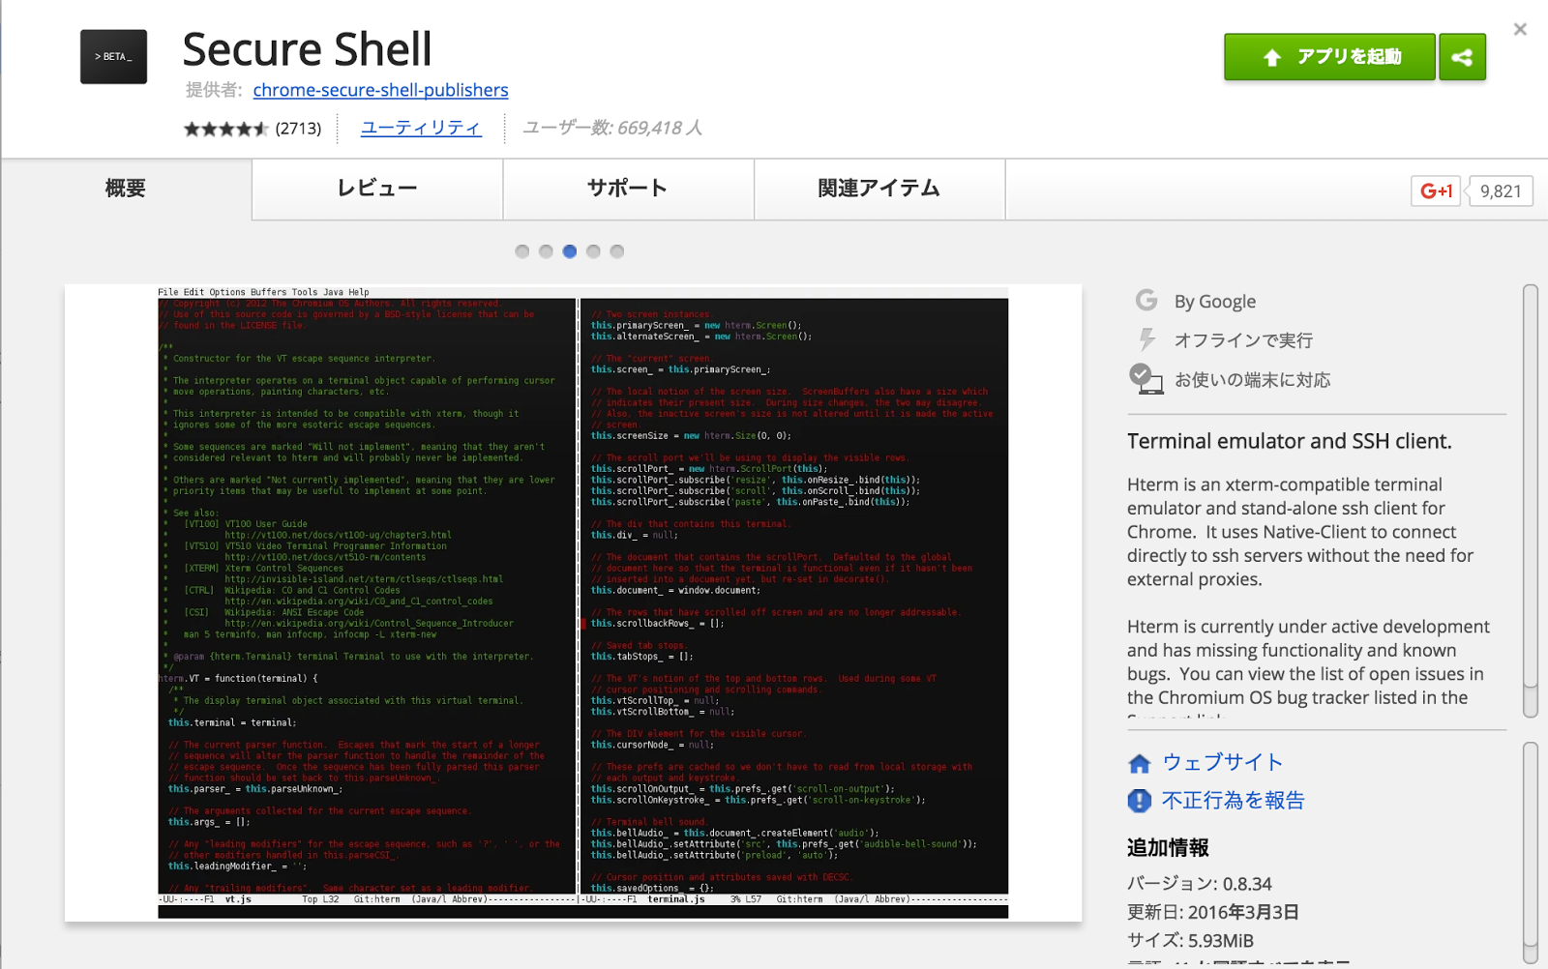This screenshot has height=969, width=1548.
Task: Click the Google G logo icon
Action: (1146, 301)
